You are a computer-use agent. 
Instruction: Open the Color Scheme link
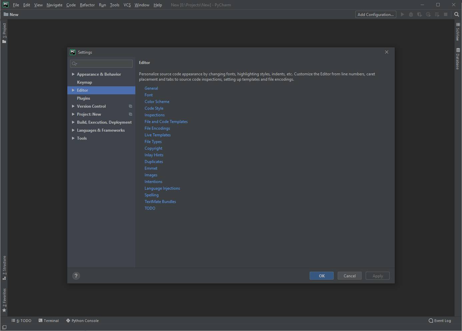[x=157, y=102]
